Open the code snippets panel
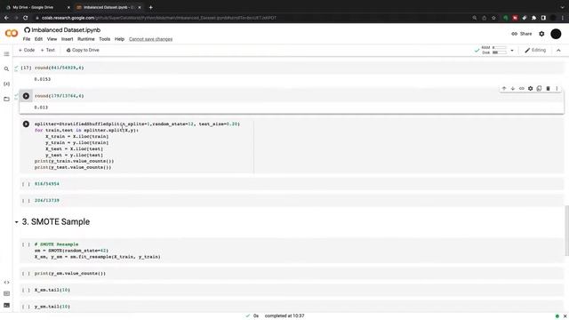The width and height of the screenshot is (569, 320). tap(6, 283)
